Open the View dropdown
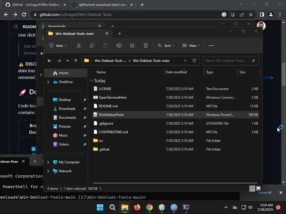The height and width of the screenshot is (214, 286). [x=191, y=45]
